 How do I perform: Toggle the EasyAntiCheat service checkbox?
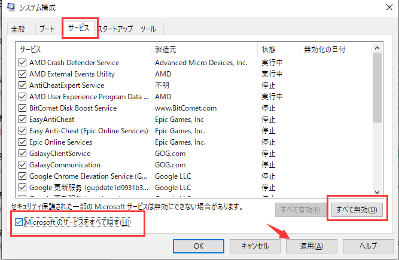point(23,120)
